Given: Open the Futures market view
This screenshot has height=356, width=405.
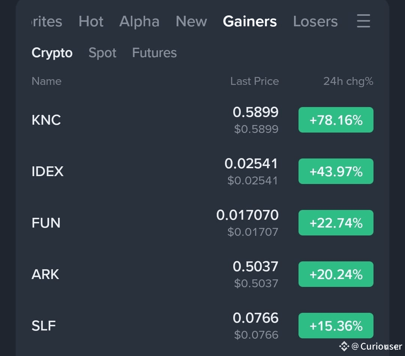Looking at the screenshot, I should pyautogui.click(x=154, y=53).
